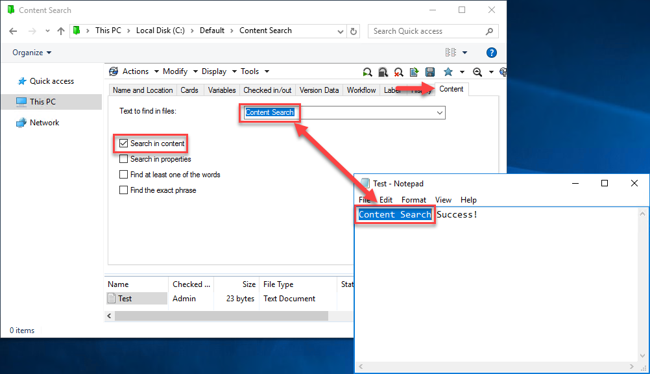Click Local Disk (C:) in breadcrumb
650x374 pixels.
160,31
